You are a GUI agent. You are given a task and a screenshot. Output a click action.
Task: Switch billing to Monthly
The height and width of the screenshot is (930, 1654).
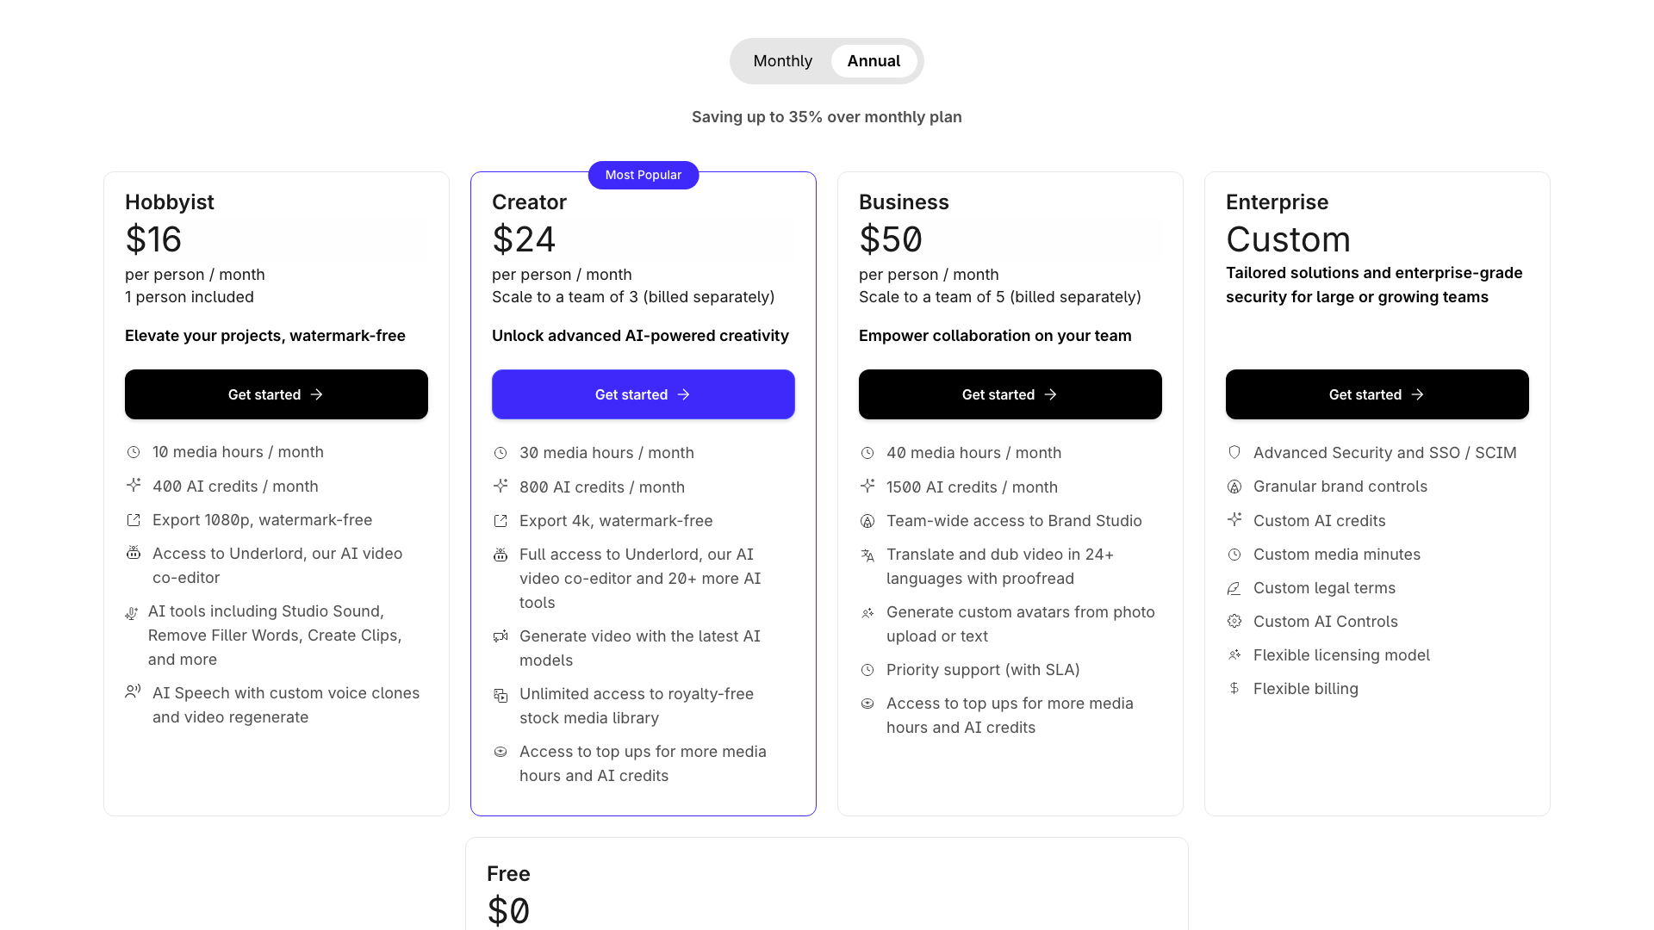click(x=782, y=60)
